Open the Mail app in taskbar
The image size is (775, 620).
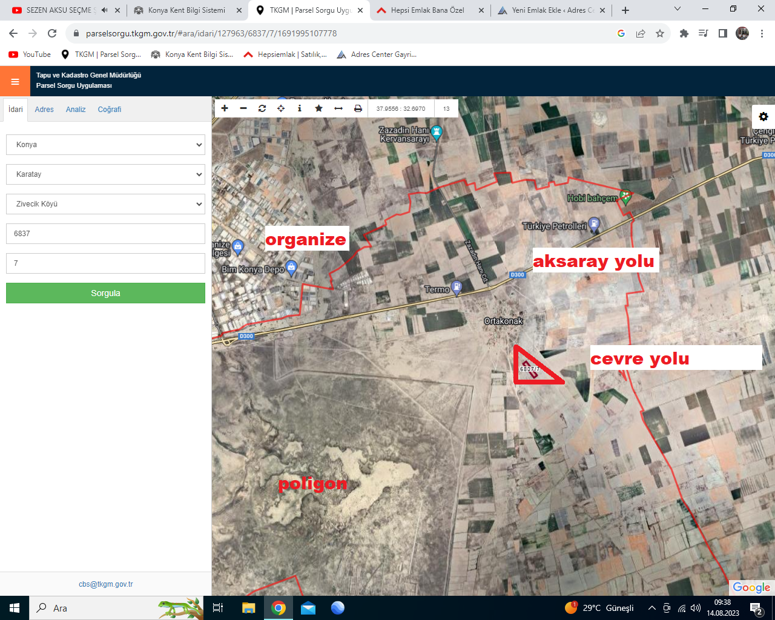tap(308, 608)
